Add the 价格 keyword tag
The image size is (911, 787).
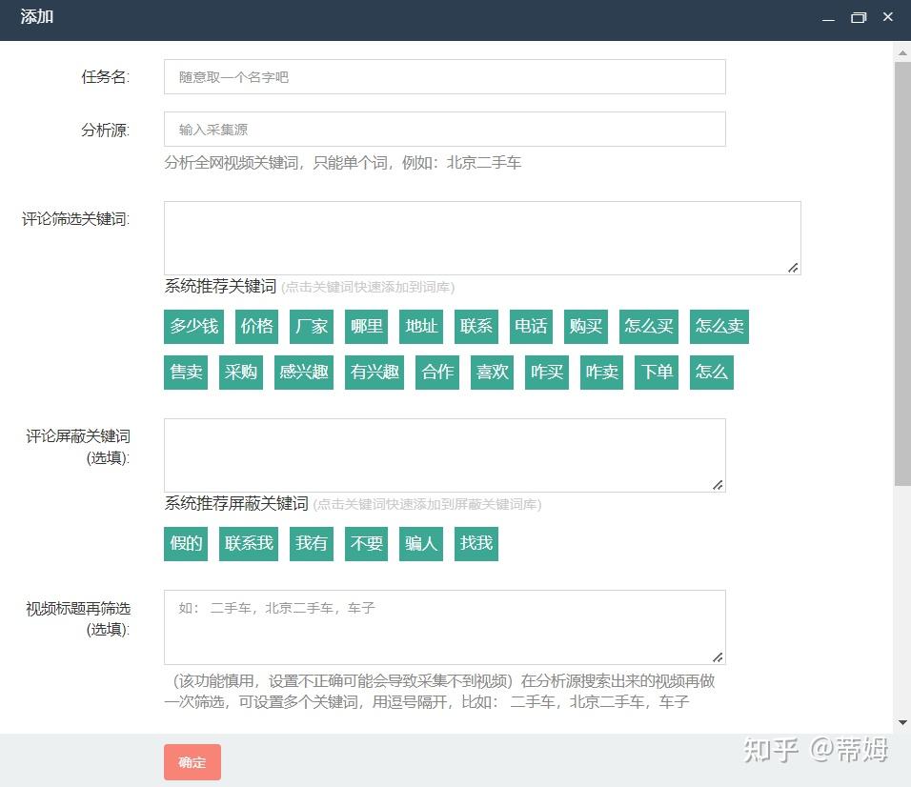coord(256,327)
